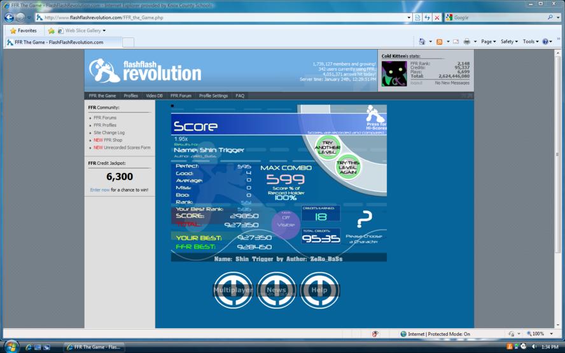Click the IE Home icon
565x353 pixels.
point(422,41)
